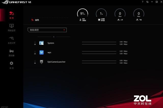The image size is (163, 108).
Task: Expand the 智能调控 mode dropdown
Action: coord(47,30)
